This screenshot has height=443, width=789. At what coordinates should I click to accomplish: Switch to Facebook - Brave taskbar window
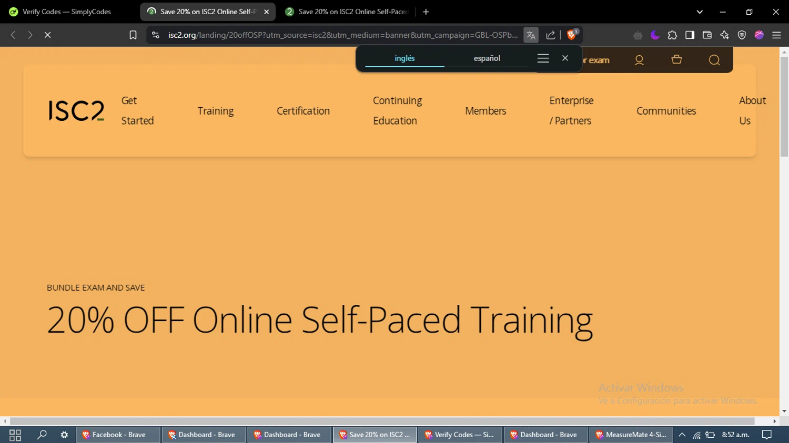pos(118,435)
